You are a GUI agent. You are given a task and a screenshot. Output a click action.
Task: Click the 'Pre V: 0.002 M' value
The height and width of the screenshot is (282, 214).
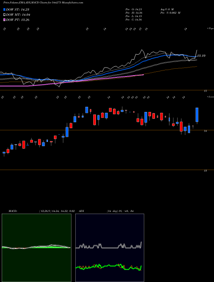point(170,13)
